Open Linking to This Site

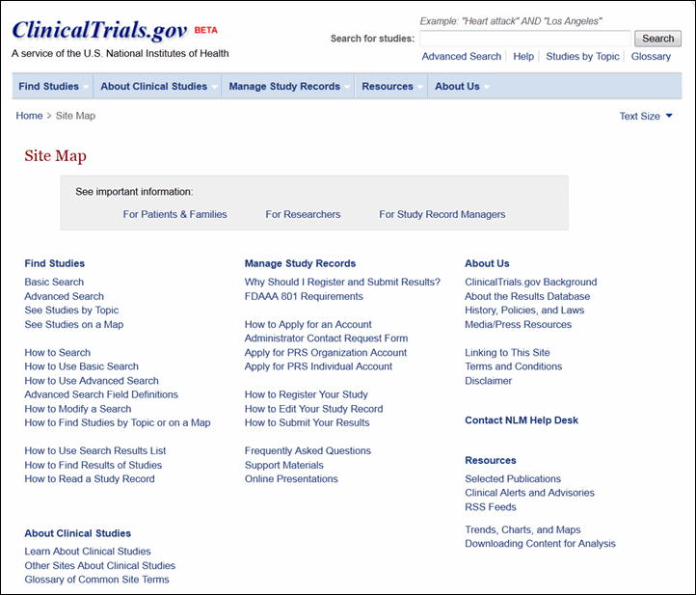[x=507, y=353]
